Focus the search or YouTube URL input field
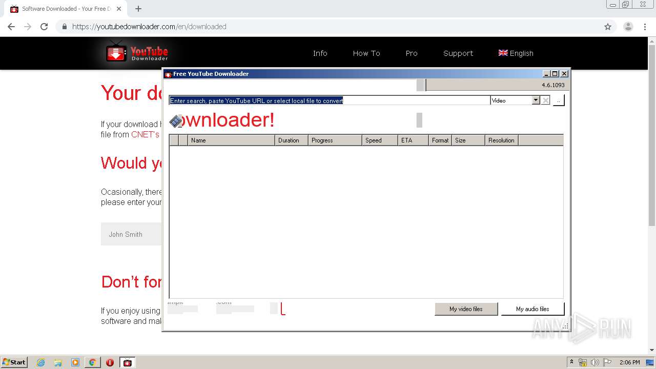The height and width of the screenshot is (369, 656). [330, 100]
